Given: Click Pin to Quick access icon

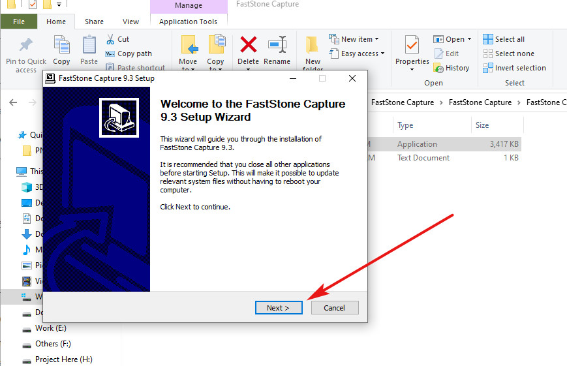Looking at the screenshot, I should pos(26,44).
